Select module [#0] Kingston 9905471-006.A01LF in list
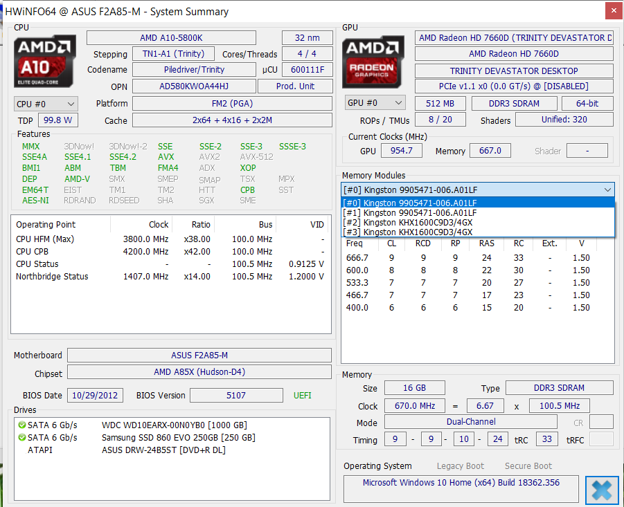Screen dimensions: 624x507 (x=478, y=203)
